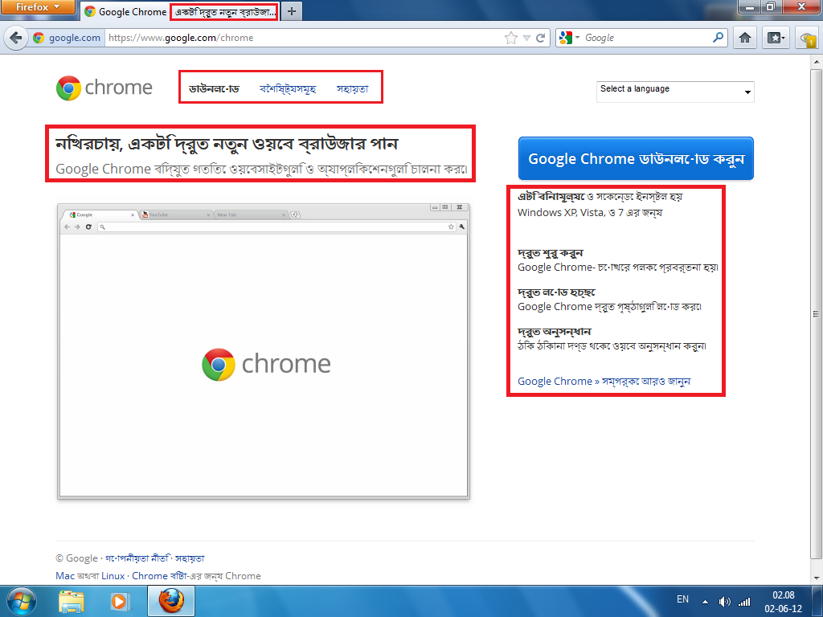Click the Chrome beta footer link
This screenshot has height=617, width=823.
click(x=160, y=575)
